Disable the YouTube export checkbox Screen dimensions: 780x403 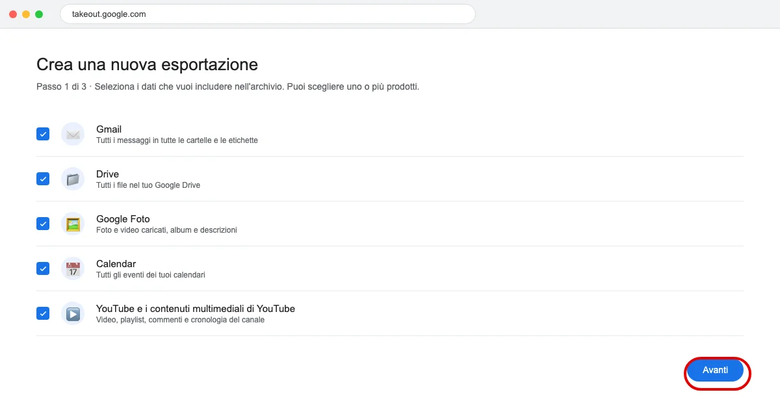(43, 313)
